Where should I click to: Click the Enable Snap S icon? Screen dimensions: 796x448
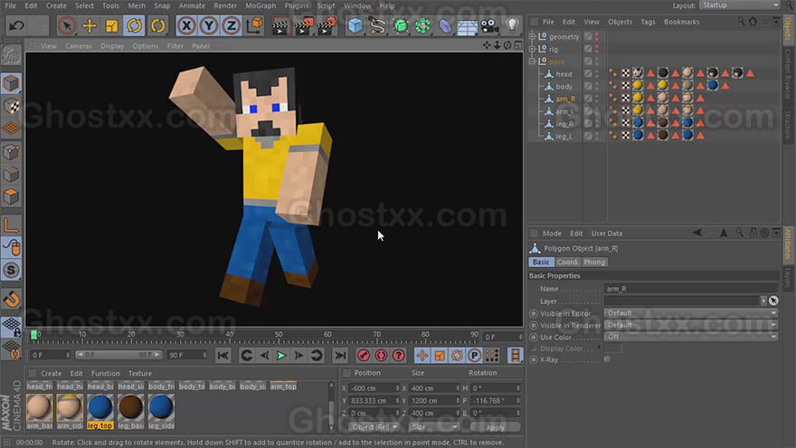tap(11, 271)
